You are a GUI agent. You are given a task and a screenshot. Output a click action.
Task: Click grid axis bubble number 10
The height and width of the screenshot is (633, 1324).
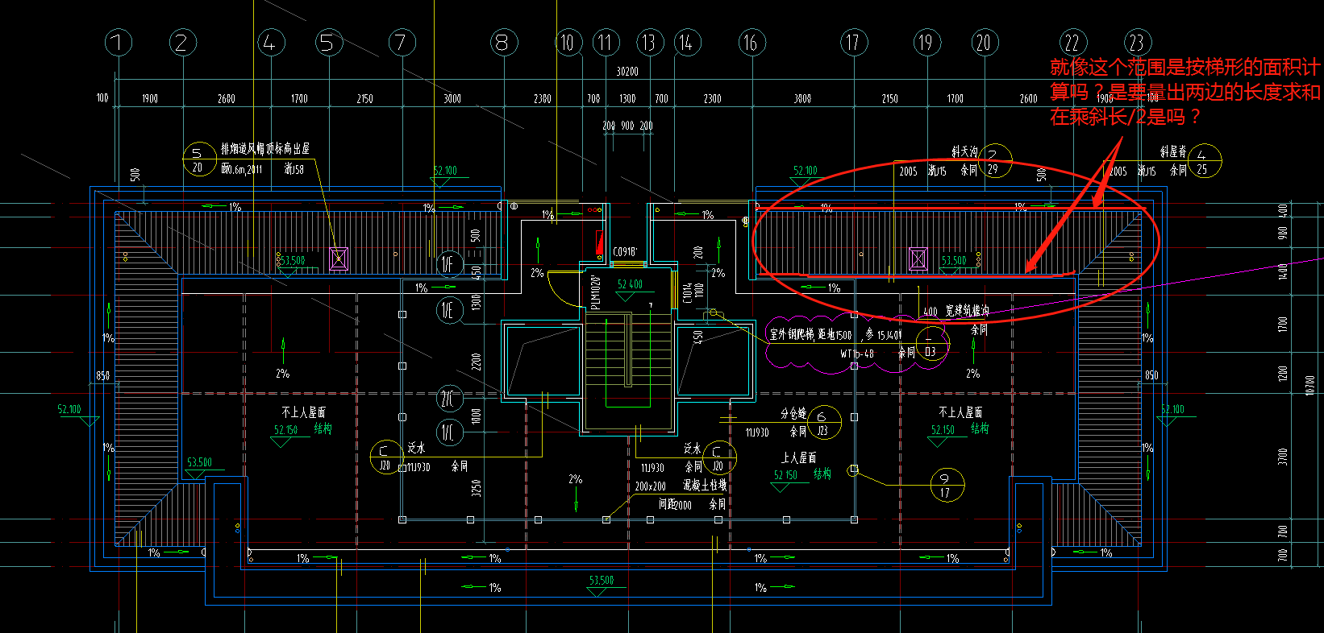(569, 43)
